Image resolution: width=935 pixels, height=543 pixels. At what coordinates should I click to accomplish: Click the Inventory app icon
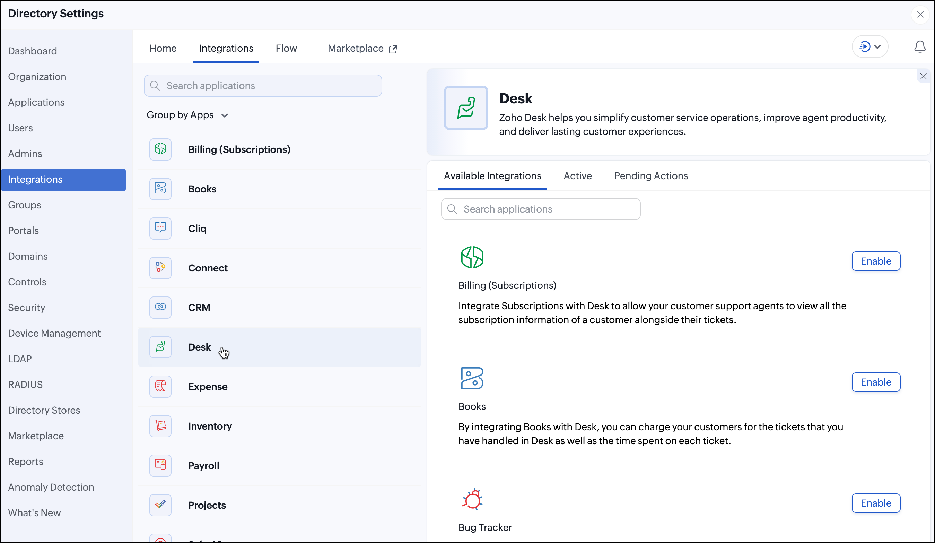click(x=160, y=426)
